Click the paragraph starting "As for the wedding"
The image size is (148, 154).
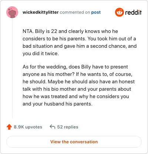click(x=79, y=85)
